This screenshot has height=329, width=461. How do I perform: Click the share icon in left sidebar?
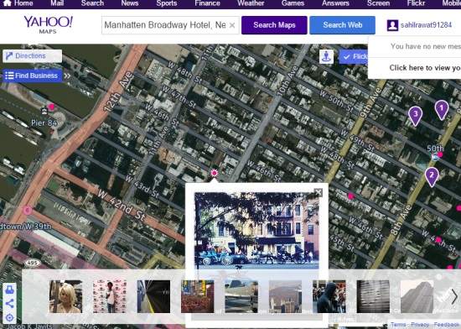click(x=9, y=304)
